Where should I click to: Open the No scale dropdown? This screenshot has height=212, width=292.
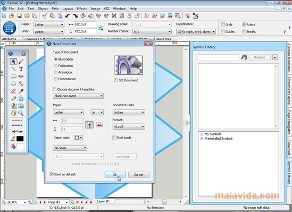click(x=70, y=148)
